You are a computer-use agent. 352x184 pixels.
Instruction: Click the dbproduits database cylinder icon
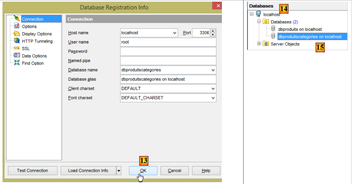coord(273,29)
